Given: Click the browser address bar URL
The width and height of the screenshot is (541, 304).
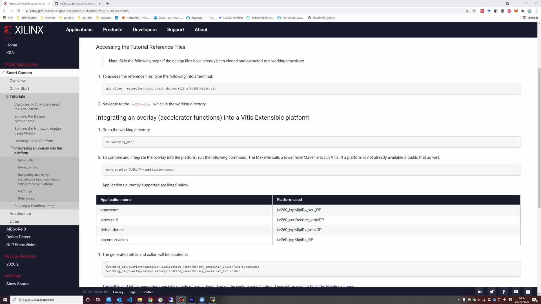Looking at the screenshot, I should point(79,11).
